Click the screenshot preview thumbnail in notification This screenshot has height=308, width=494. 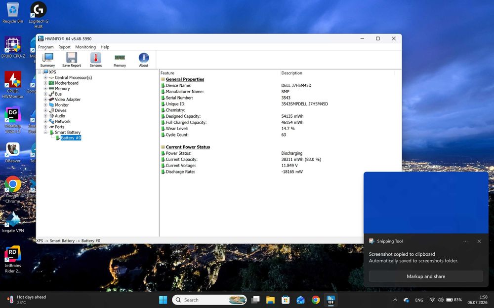point(426,203)
